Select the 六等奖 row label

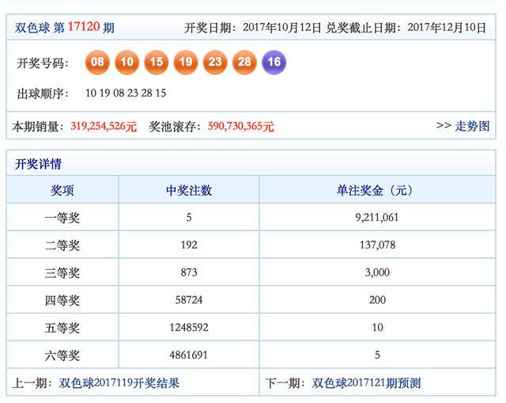tap(63, 356)
